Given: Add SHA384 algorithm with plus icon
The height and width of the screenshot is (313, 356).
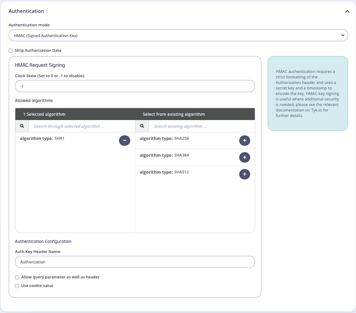Looking at the screenshot, I should pos(244,157).
